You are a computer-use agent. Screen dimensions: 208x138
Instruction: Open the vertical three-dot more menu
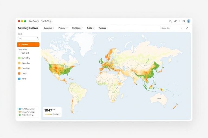click(x=180, y=21)
